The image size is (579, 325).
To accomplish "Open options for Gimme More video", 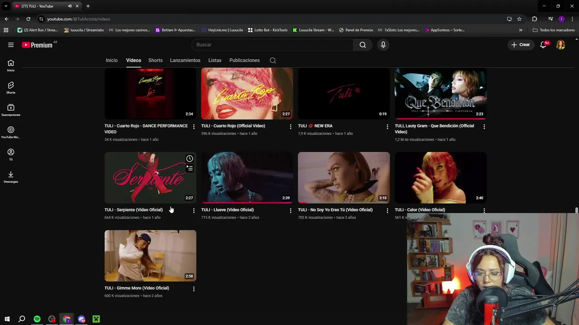I will pos(194,289).
